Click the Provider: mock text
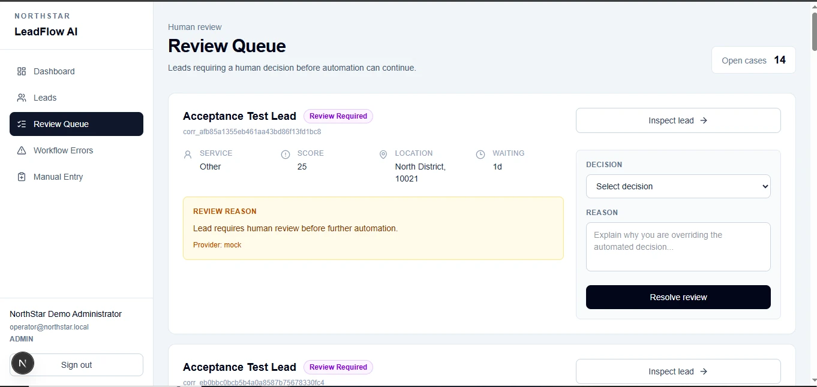Screen dimensions: 817x387 click(x=217, y=245)
